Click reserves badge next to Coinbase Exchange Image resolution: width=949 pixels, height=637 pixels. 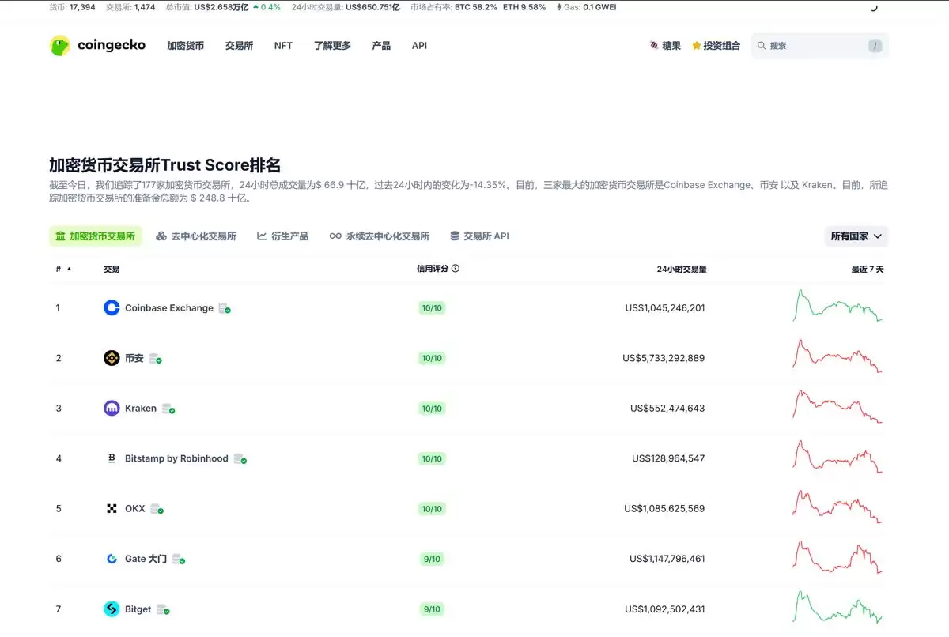(225, 308)
